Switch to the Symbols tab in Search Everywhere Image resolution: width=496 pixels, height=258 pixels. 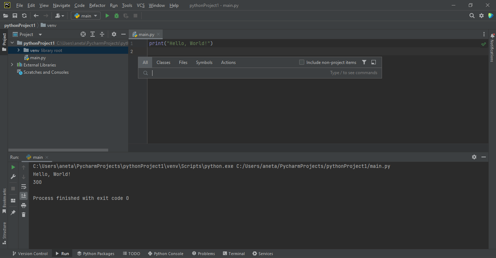click(204, 62)
